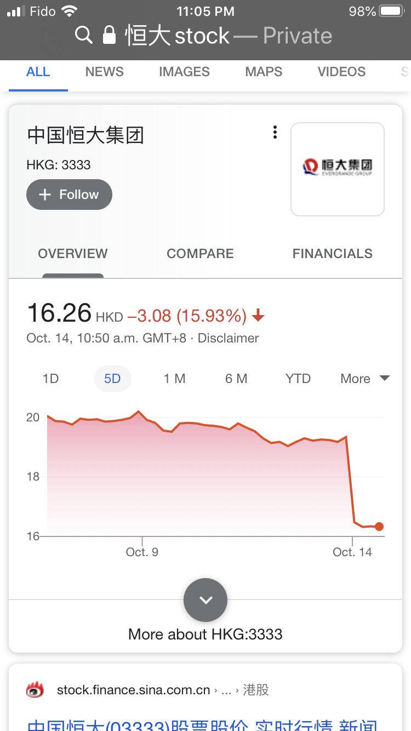Tap the red down-arrow price indicator
Screen dimensions: 411x731
pyautogui.click(x=258, y=316)
